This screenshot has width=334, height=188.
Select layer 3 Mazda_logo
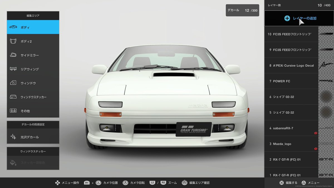pos(291,144)
